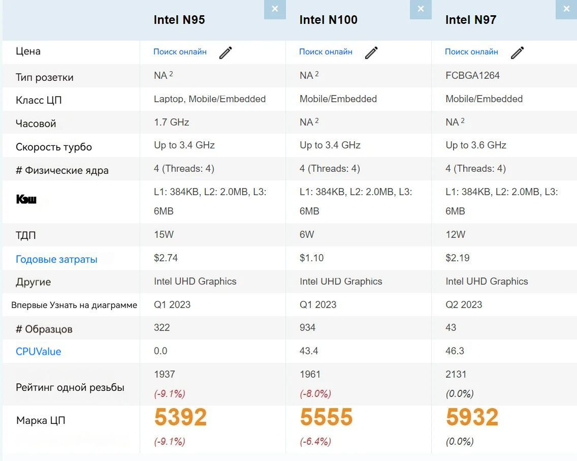The width and height of the screenshot is (577, 461).
Task: Open "Поиск онлайн" link under Intel N100
Action: click(325, 52)
